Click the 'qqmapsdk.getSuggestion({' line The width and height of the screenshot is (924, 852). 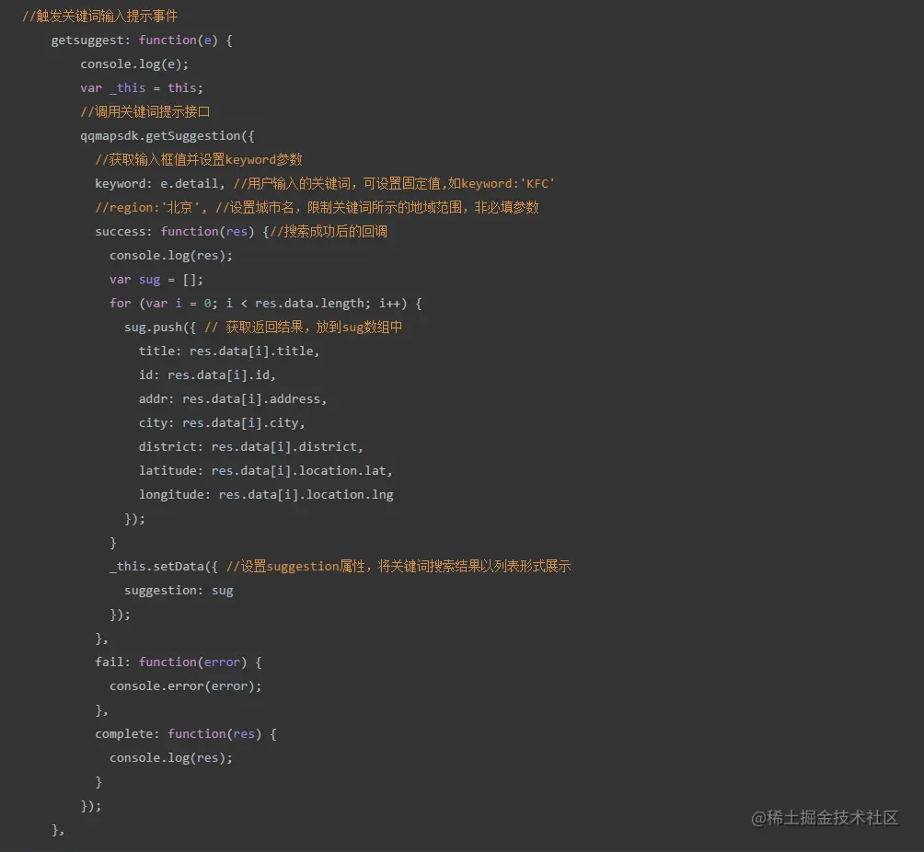tap(167, 136)
